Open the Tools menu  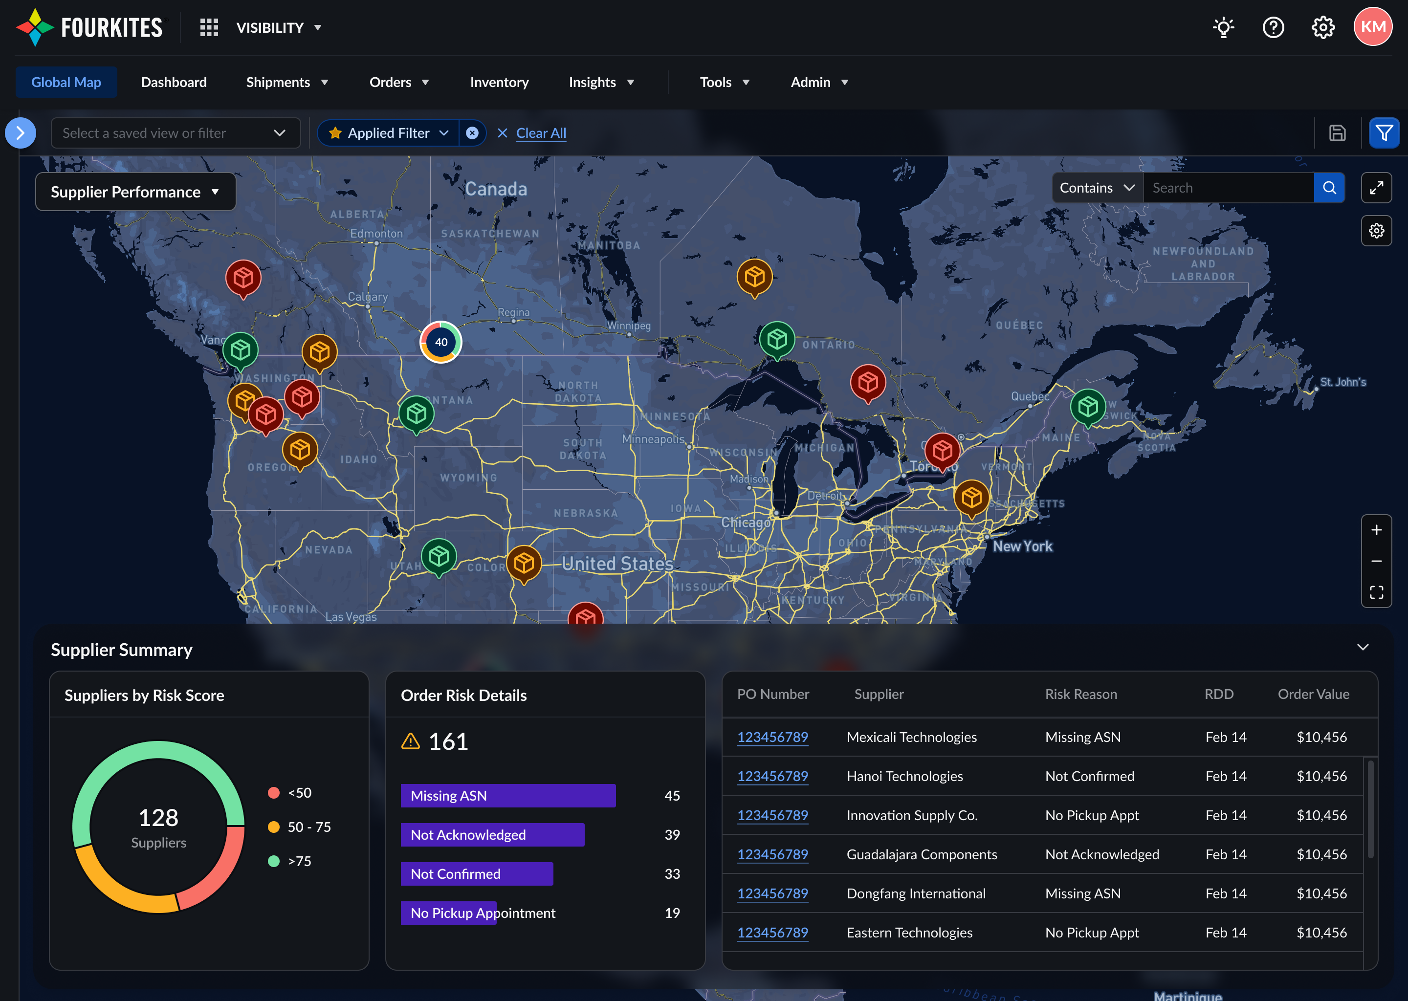click(725, 82)
